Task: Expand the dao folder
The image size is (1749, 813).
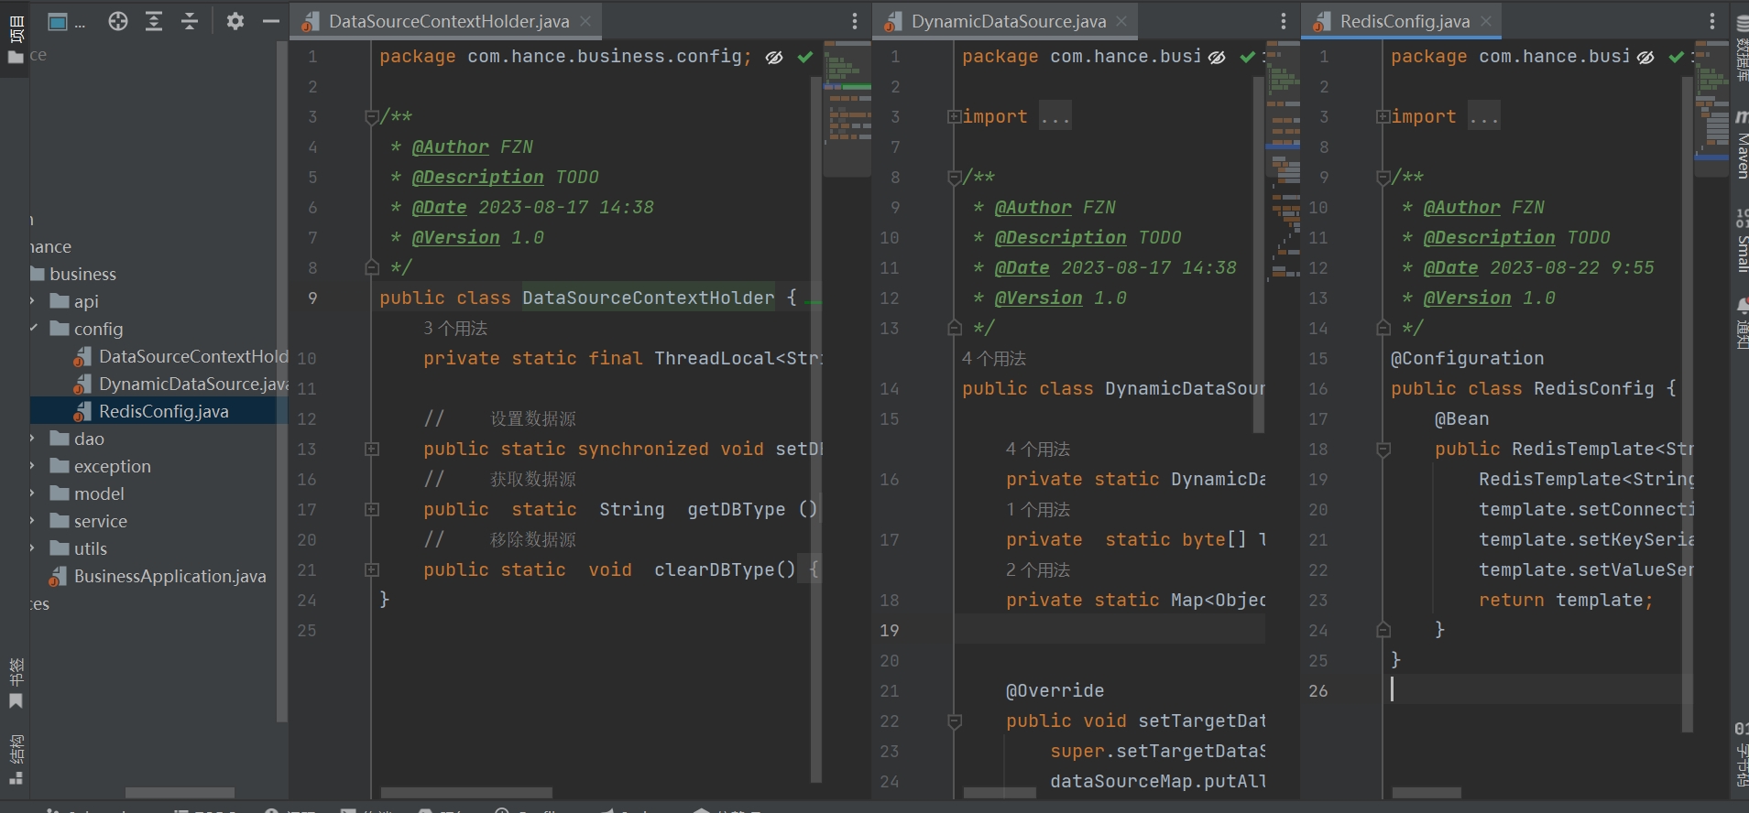Action: pos(32,439)
